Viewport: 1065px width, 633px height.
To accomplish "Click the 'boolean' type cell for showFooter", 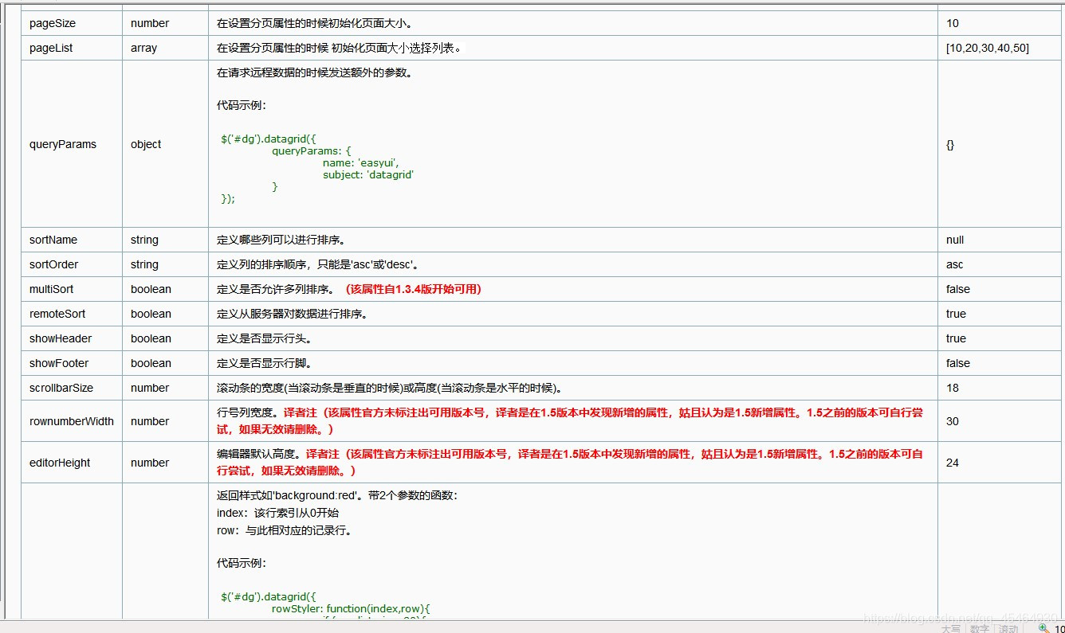I will click(165, 363).
